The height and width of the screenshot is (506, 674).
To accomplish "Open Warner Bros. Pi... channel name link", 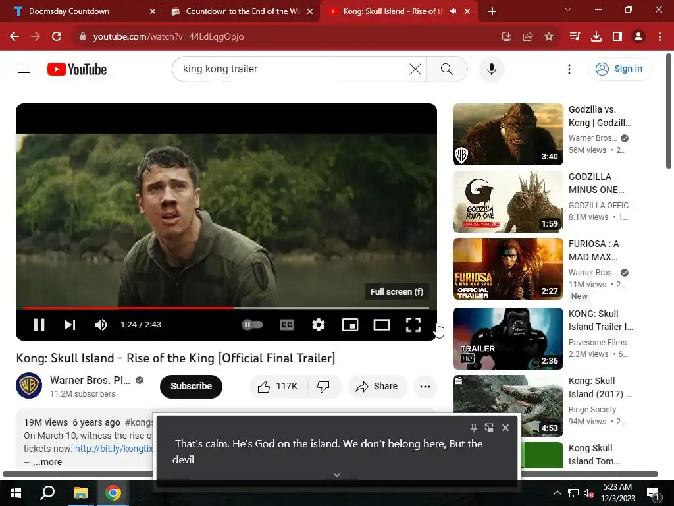I will click(x=90, y=380).
